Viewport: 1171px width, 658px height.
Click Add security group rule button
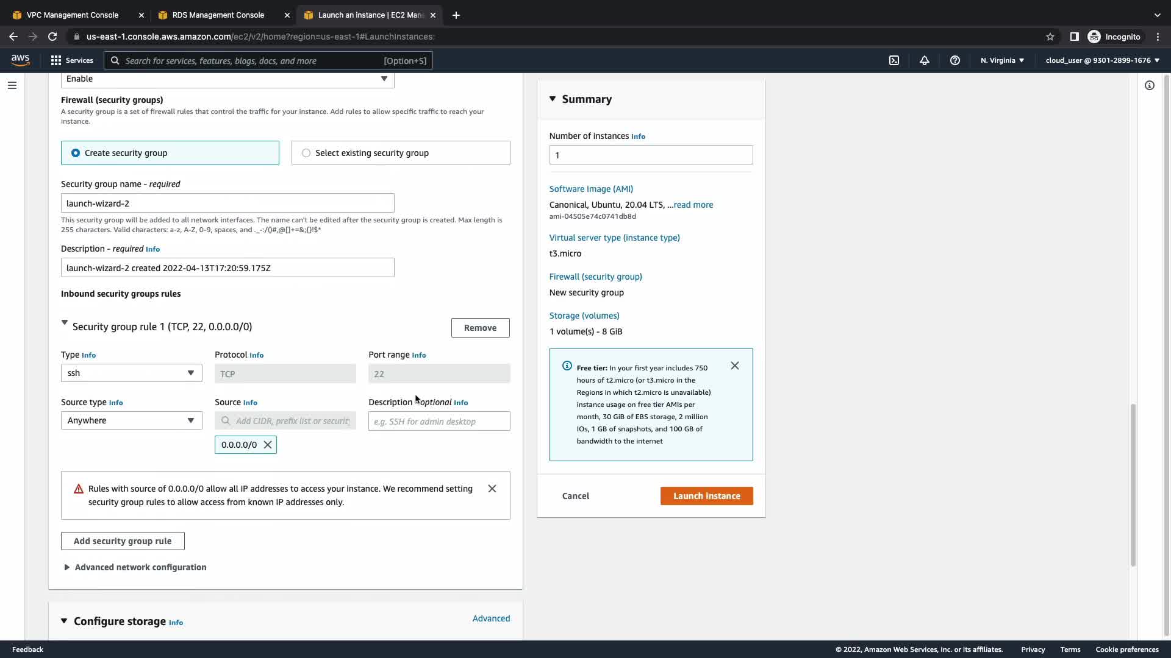click(123, 541)
